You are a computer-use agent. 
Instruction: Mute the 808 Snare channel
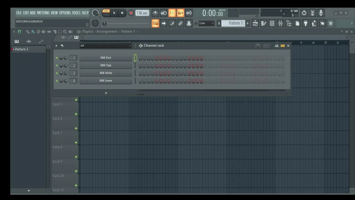(57, 81)
